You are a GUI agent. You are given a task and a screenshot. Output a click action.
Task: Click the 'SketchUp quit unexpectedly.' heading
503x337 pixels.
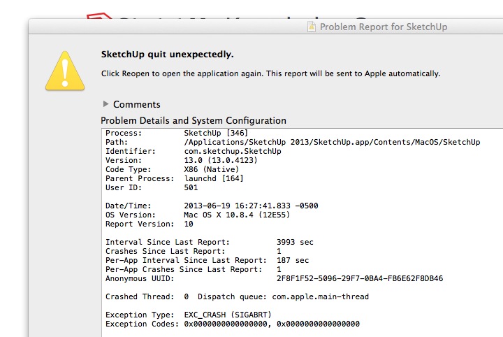pos(168,55)
